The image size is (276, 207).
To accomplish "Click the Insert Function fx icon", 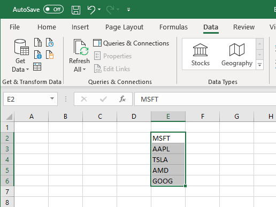I will pos(122,99).
